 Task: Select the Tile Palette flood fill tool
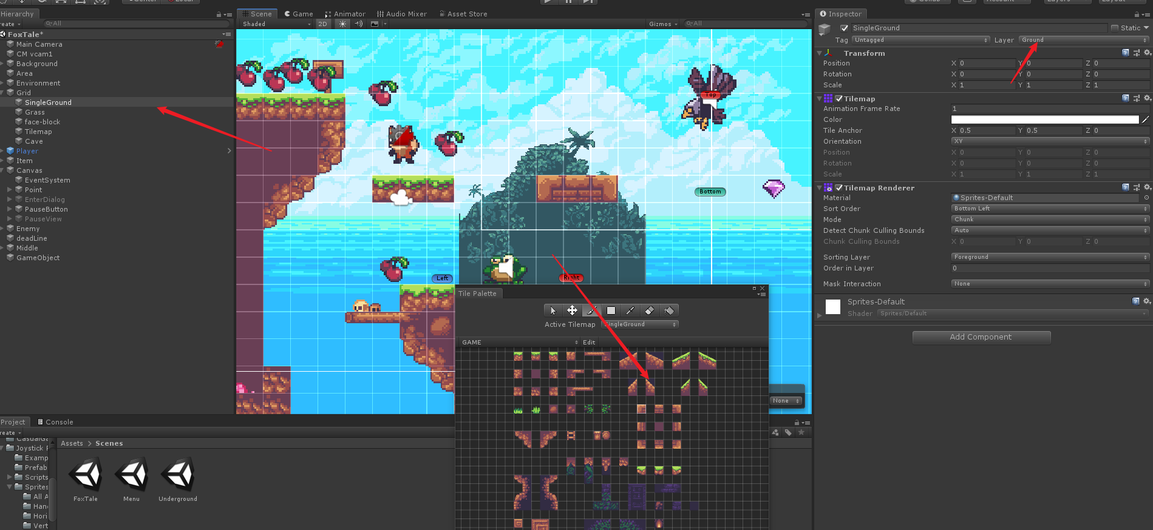[669, 310]
